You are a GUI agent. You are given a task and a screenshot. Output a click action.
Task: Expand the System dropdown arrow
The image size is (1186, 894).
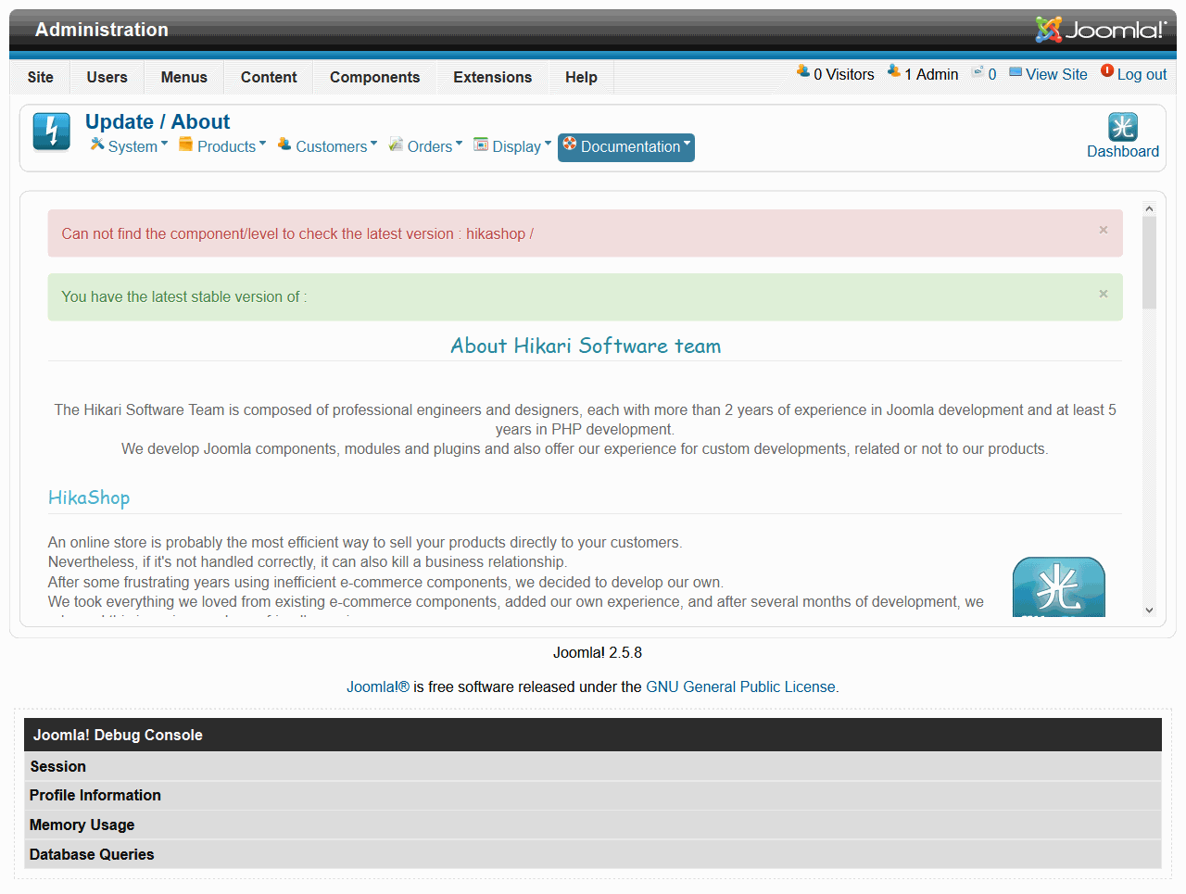(165, 144)
